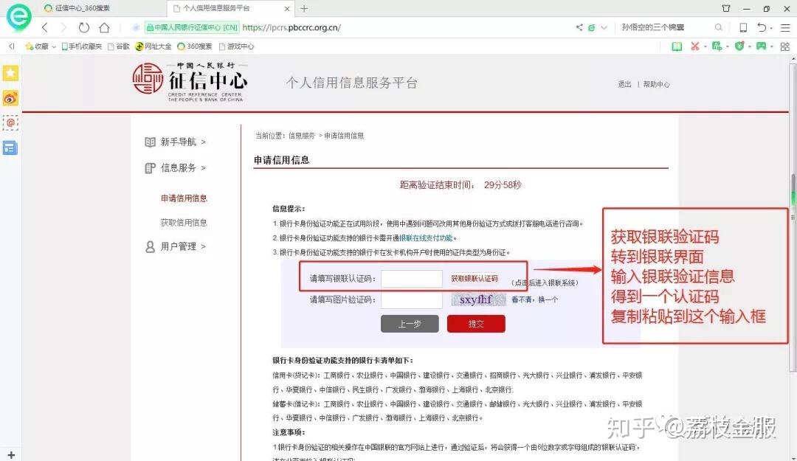Viewport: 797px width, 461px height.
Task: Click the forward navigation arrow
Action: 63,27
